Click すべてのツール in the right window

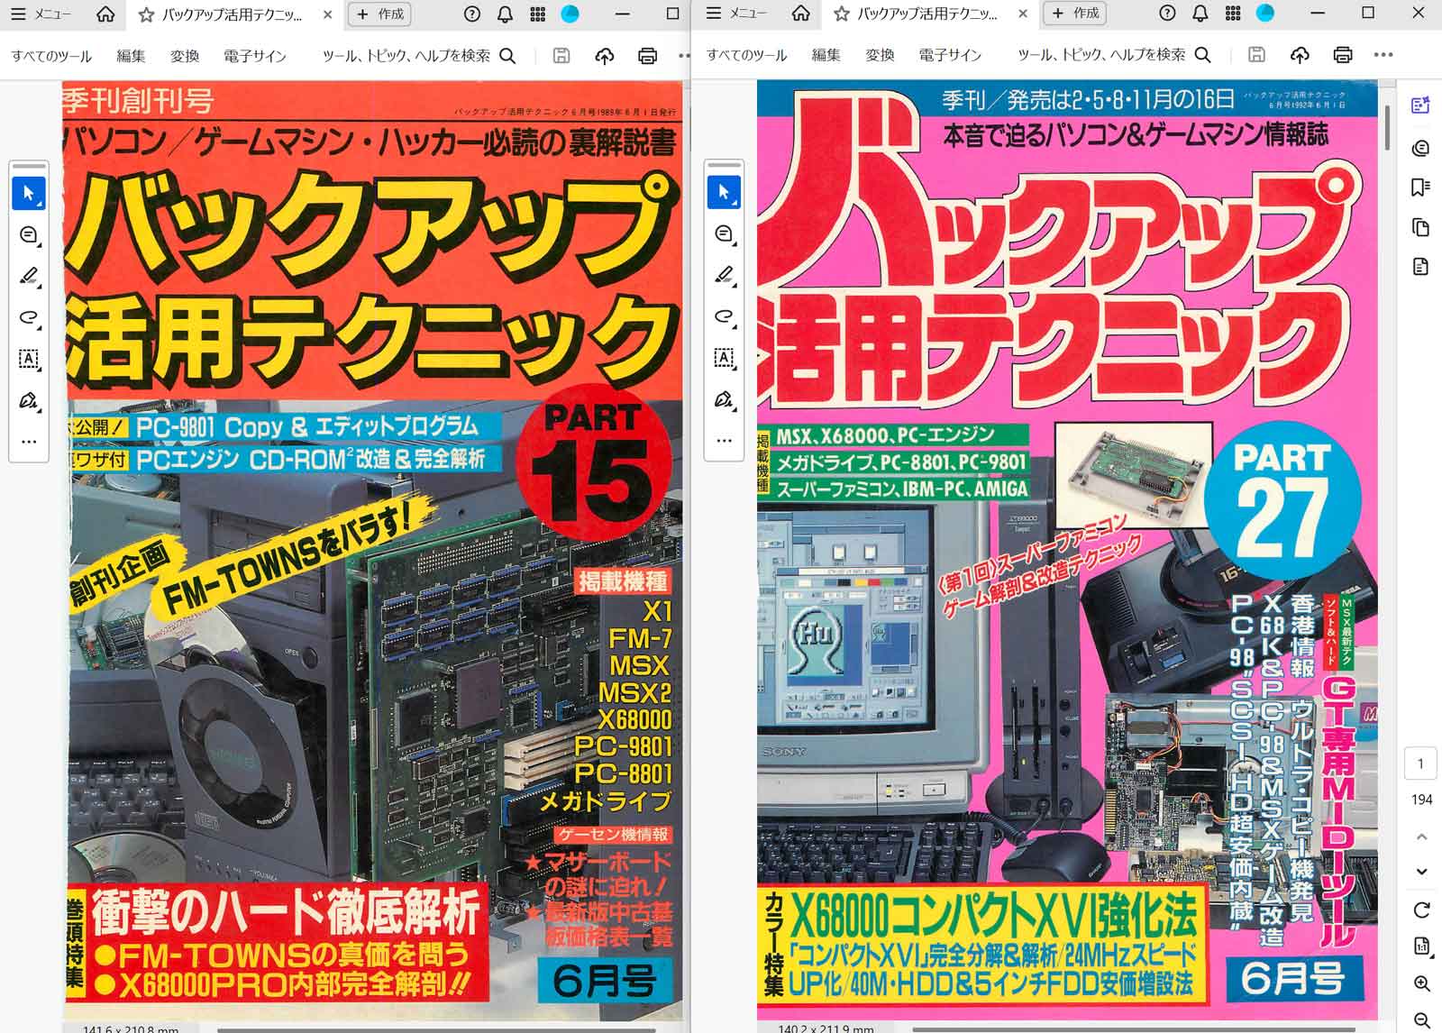click(x=746, y=56)
